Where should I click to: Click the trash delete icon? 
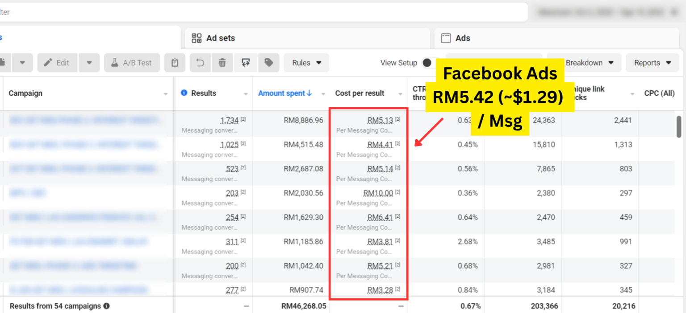(222, 63)
